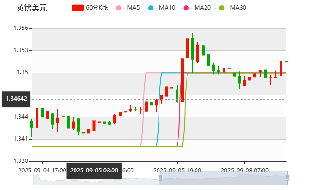Click the 1.35 y-axis label

(22, 72)
